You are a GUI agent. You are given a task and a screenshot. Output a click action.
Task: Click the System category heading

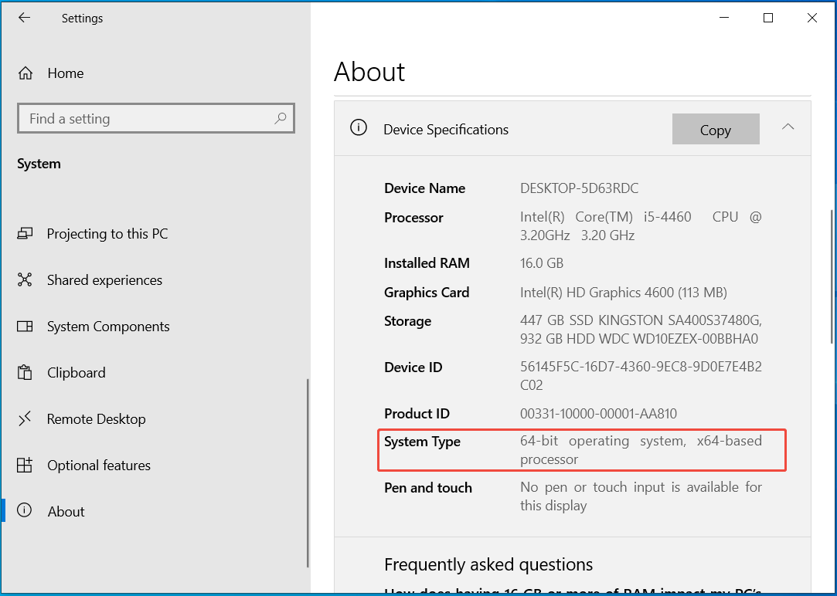(39, 164)
